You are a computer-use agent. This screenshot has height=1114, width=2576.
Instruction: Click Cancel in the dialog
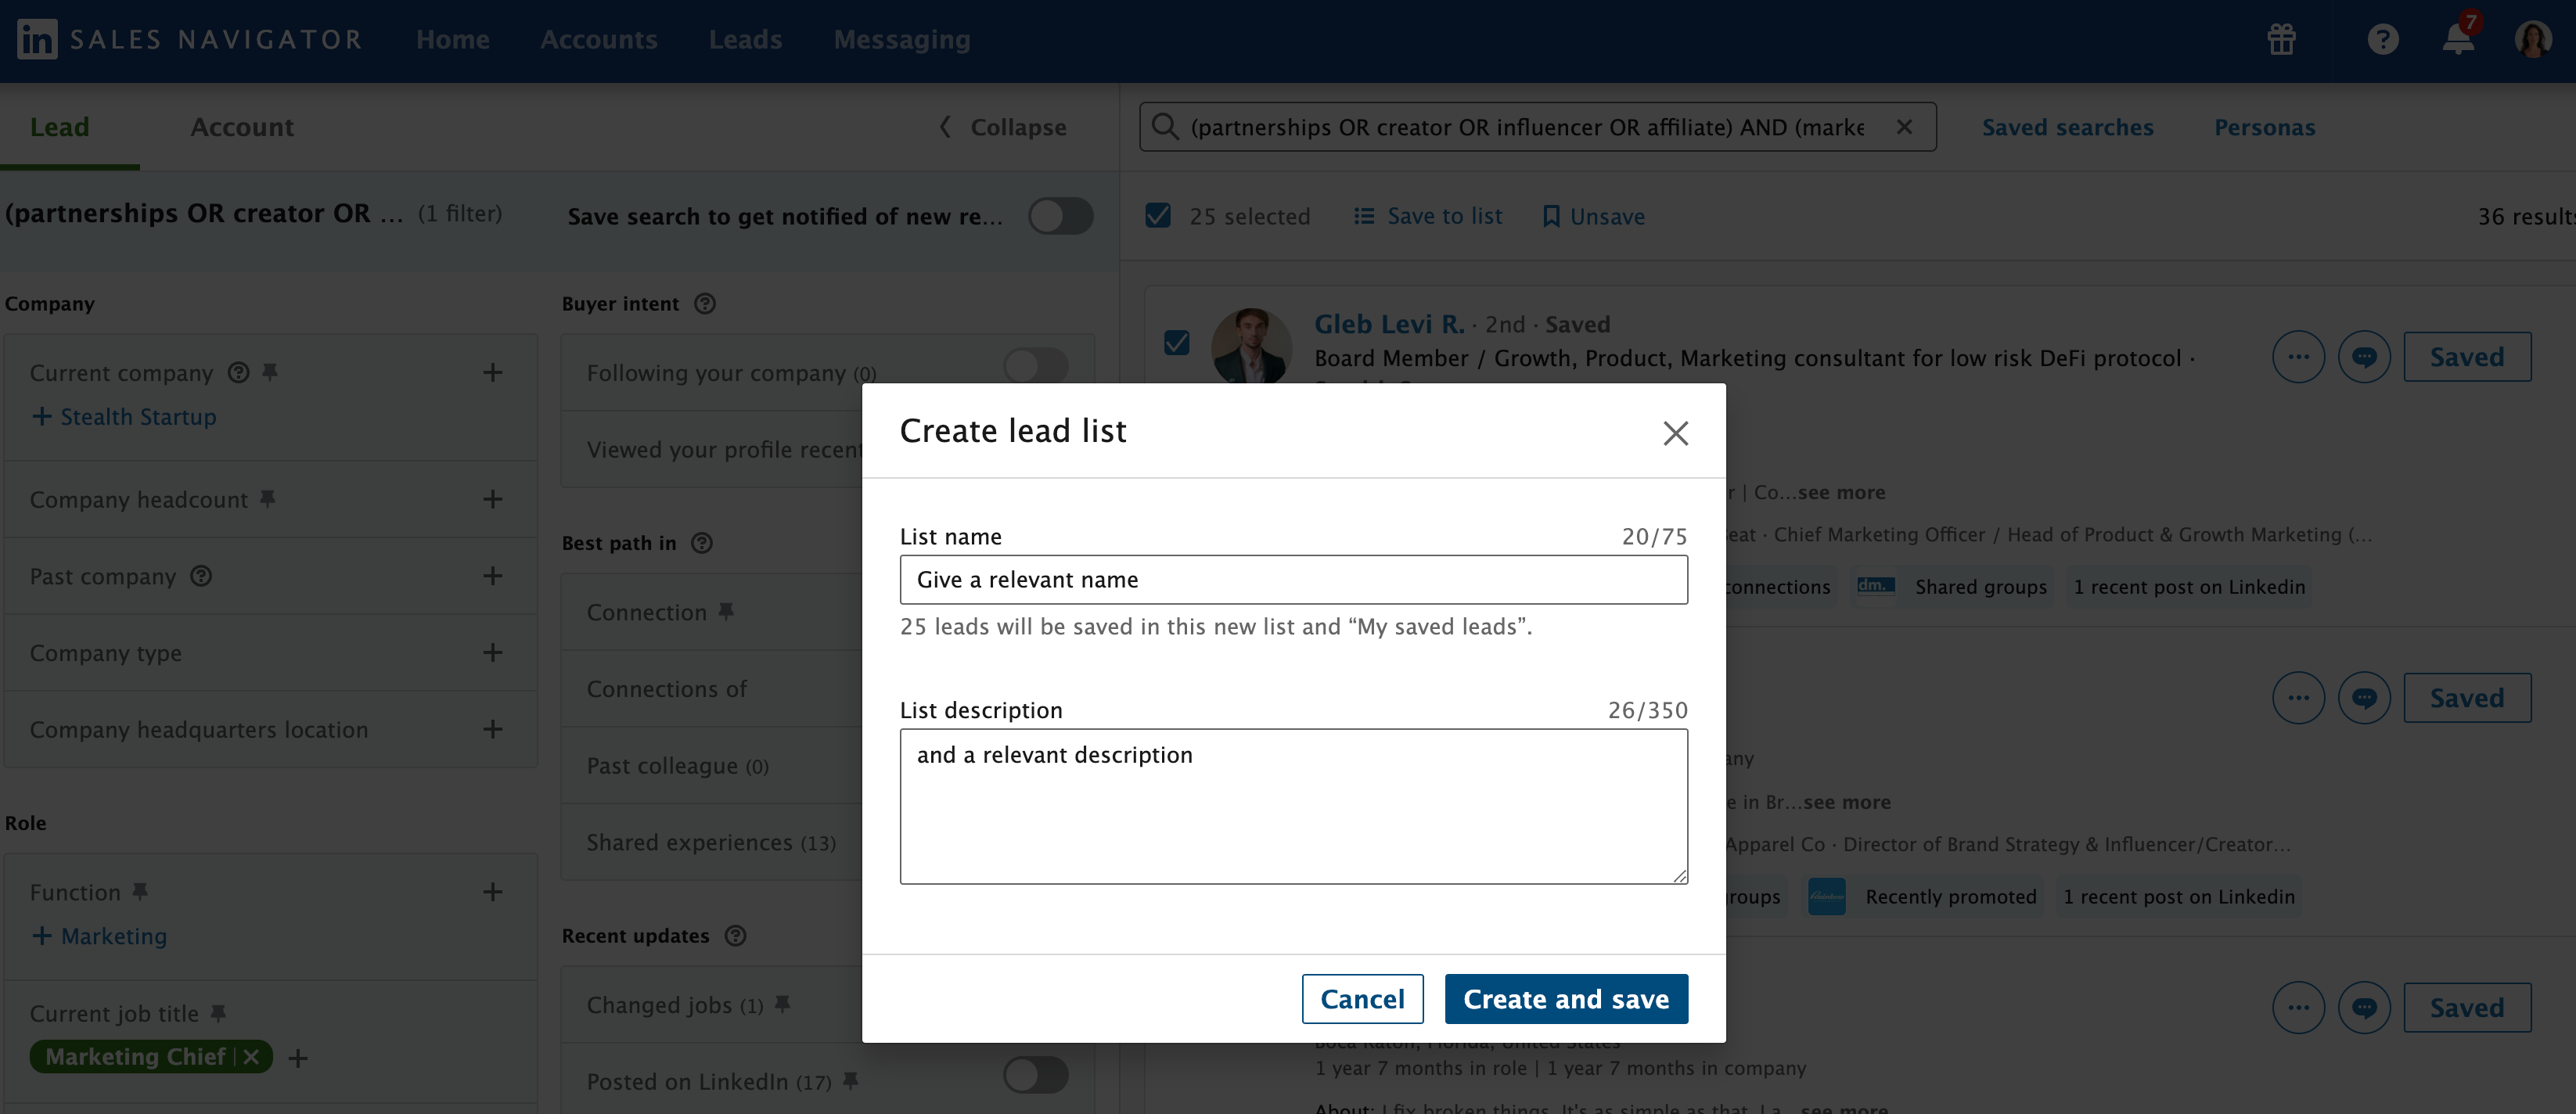(1362, 998)
